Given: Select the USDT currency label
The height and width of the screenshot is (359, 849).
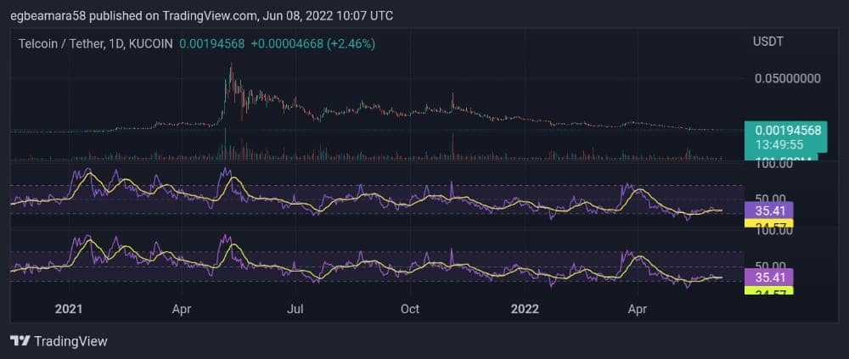Looking at the screenshot, I should (768, 42).
